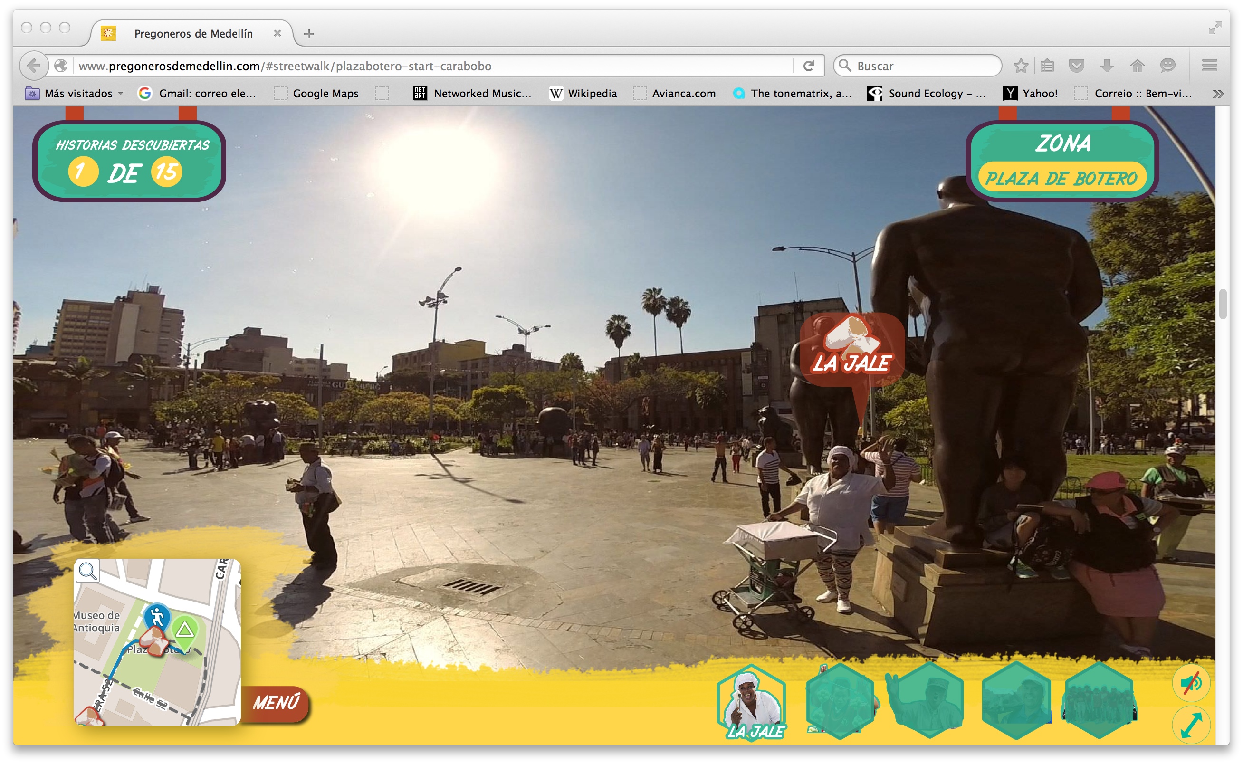Show hidden bookmarks with the chevron

(x=1219, y=94)
